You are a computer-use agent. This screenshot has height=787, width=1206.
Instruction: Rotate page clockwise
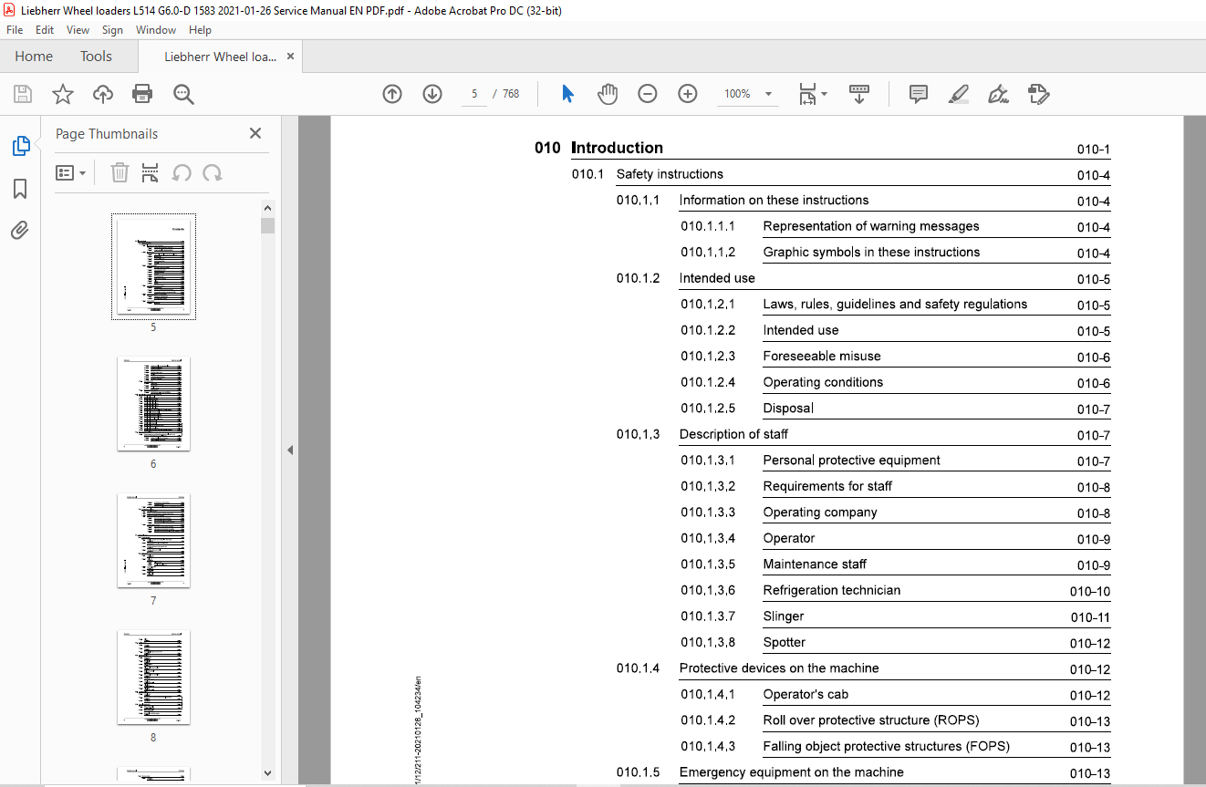(x=213, y=172)
